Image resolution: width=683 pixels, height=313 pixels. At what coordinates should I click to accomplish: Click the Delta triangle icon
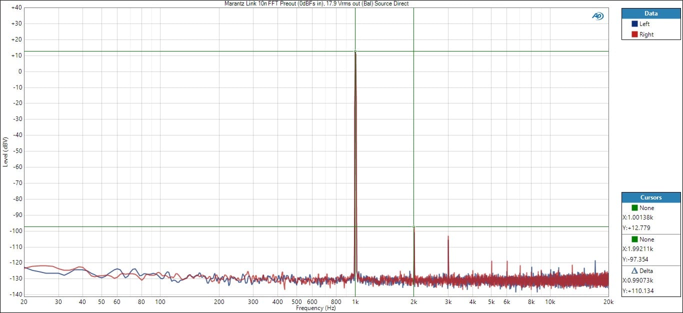[634, 271]
